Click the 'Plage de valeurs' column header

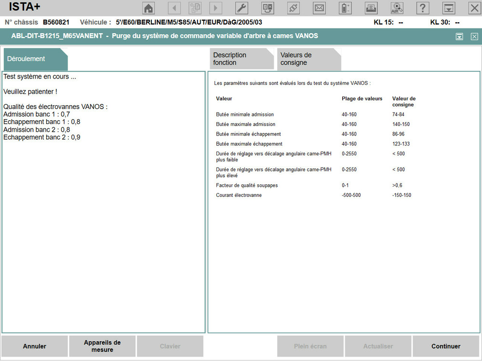coord(362,98)
